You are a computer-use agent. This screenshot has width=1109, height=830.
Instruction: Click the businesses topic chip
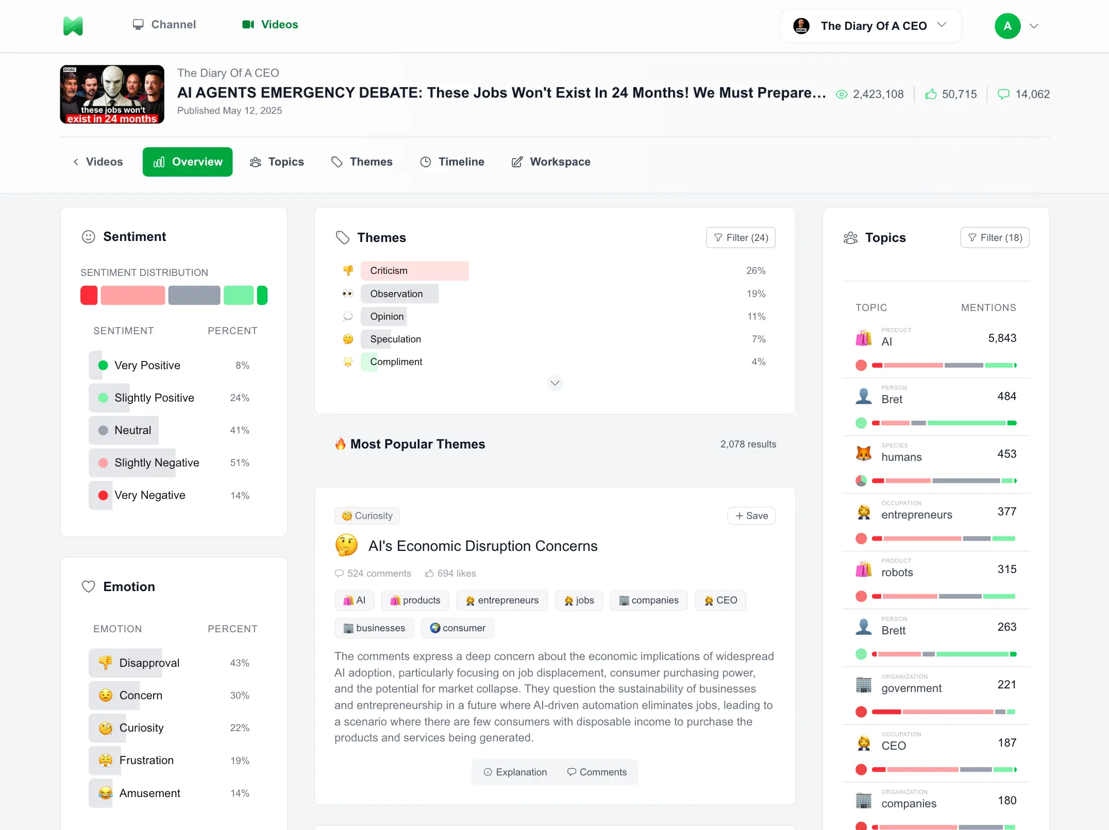pyautogui.click(x=374, y=628)
